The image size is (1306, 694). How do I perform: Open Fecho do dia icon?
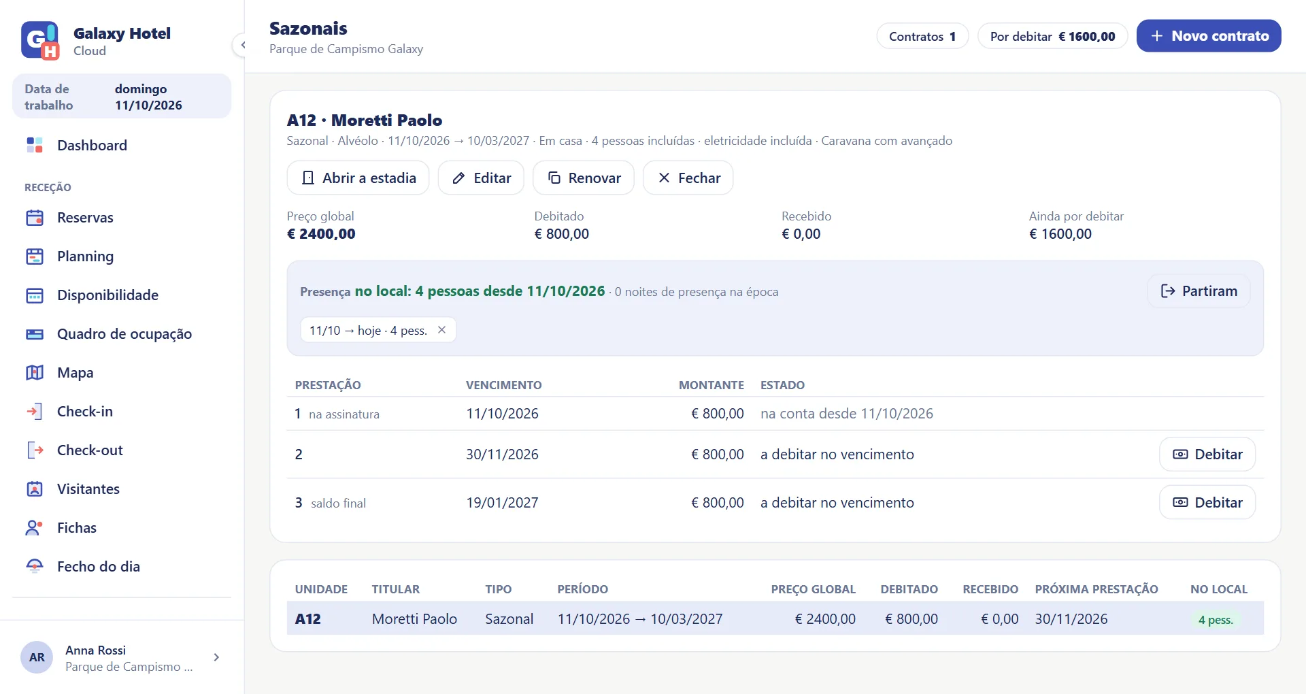pyautogui.click(x=35, y=567)
